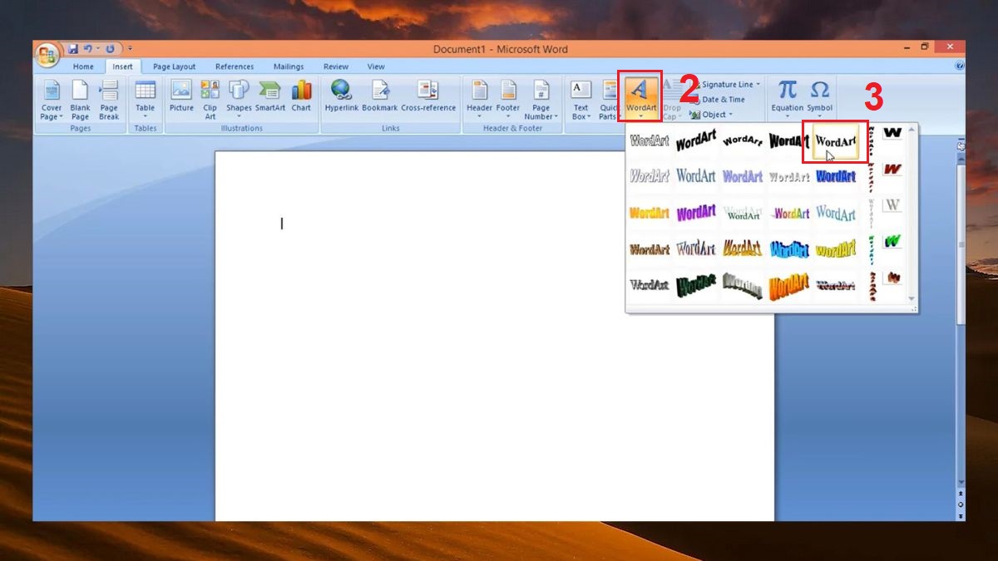Select the dark green 3D WordArt style

[x=696, y=286]
